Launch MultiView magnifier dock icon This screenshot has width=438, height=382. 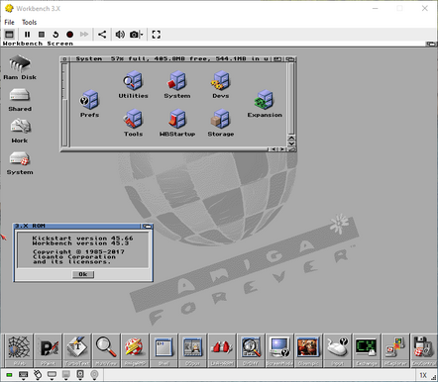point(106,350)
